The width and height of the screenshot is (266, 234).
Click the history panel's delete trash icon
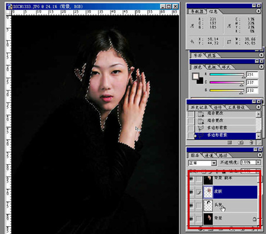pos(251,142)
